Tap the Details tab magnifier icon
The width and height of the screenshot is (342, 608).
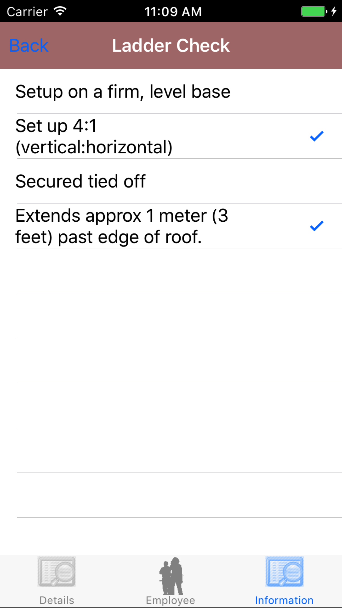(57, 572)
